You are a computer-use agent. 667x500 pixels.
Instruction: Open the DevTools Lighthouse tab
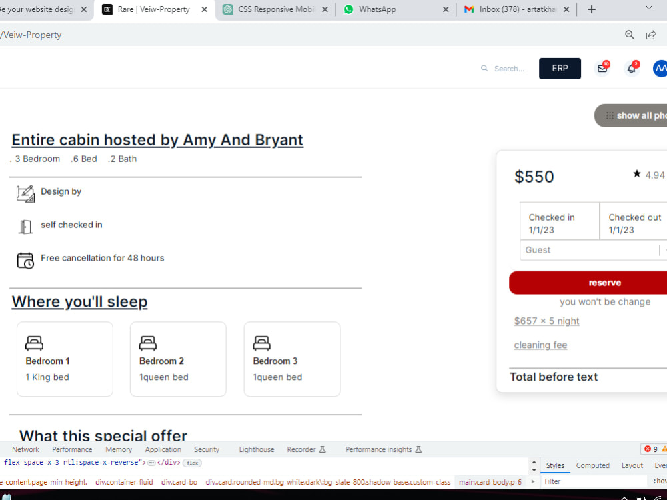(257, 449)
